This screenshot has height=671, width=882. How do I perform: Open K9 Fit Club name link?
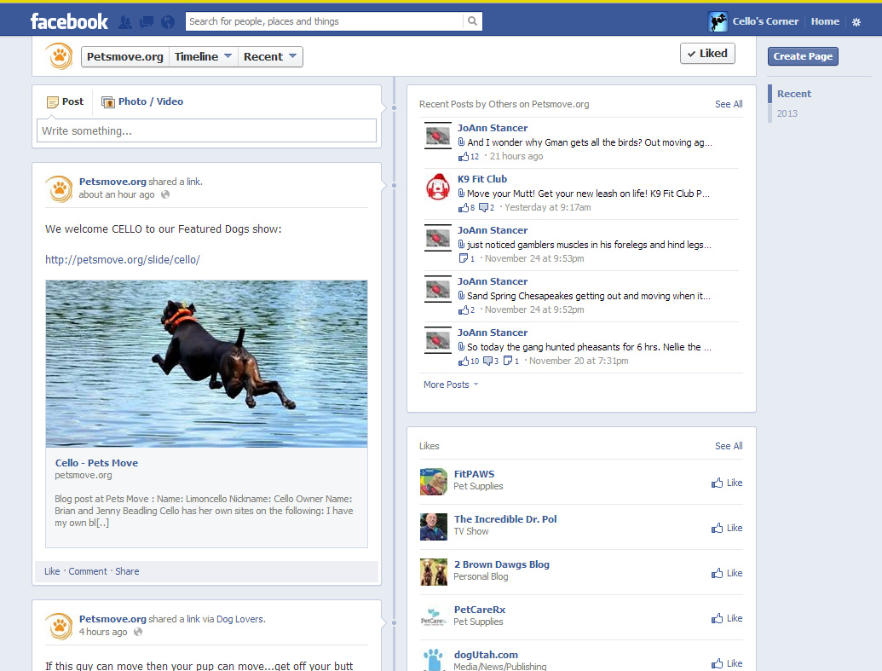[x=482, y=179]
